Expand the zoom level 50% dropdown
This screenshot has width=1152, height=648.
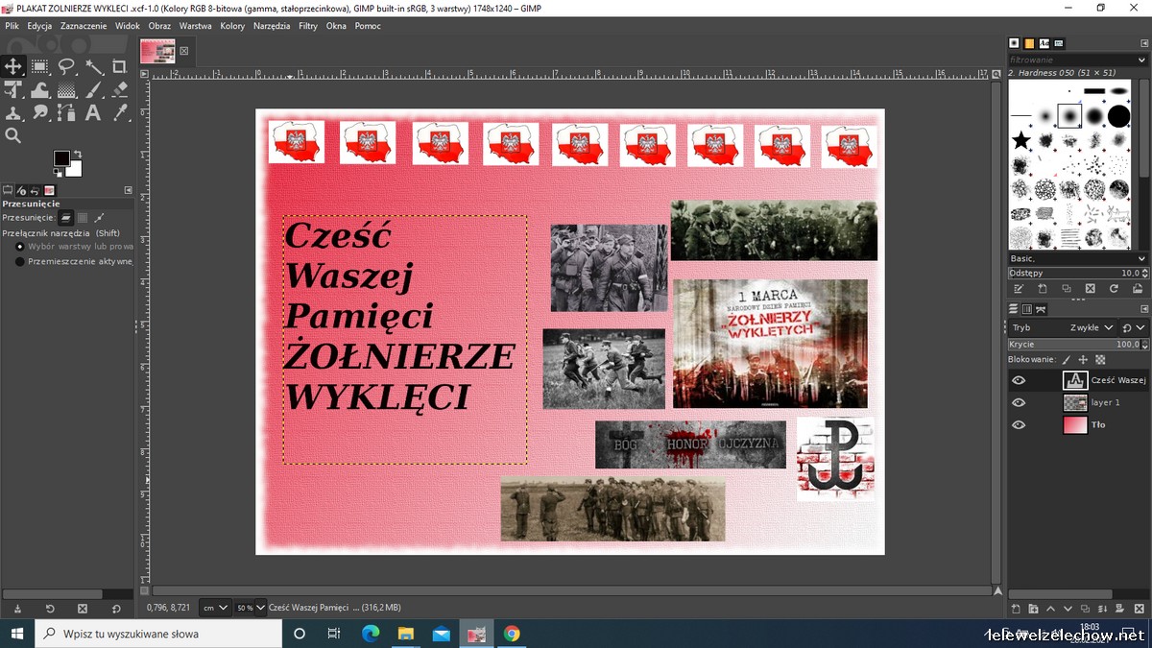point(250,608)
